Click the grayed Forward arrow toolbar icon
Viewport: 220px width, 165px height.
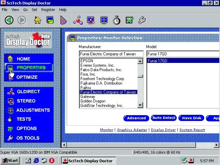22,20
